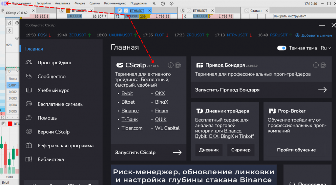Click the Библиотека open book icon
336x185 pixels.
(x=29, y=159)
